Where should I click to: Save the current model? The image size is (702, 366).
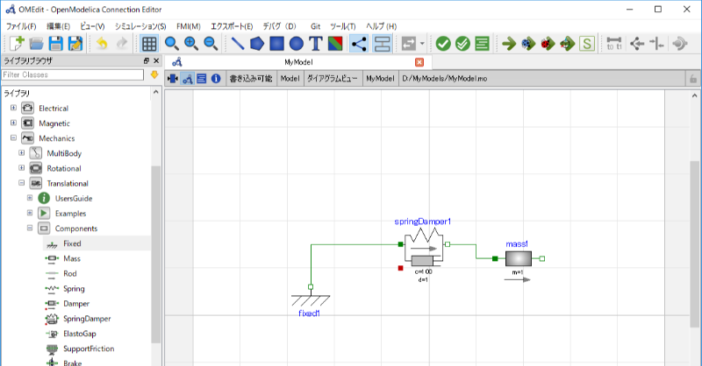56,44
